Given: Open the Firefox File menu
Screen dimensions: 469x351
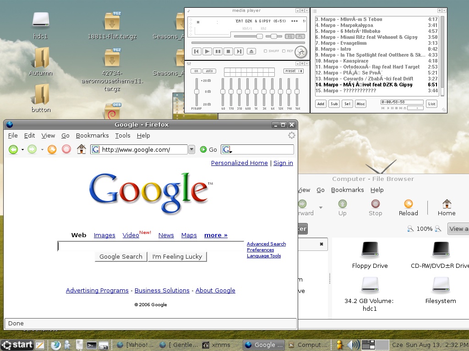Looking at the screenshot, I should (x=12, y=135).
